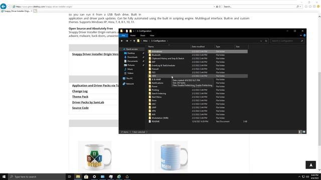Expand the address bar history dropdown

point(261,41)
